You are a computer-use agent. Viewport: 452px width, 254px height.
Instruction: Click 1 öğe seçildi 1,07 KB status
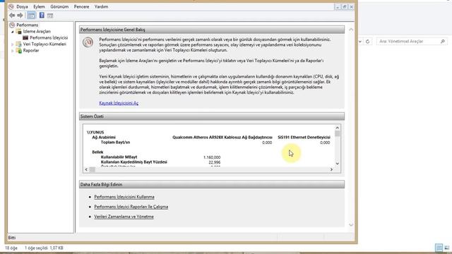(x=44, y=248)
